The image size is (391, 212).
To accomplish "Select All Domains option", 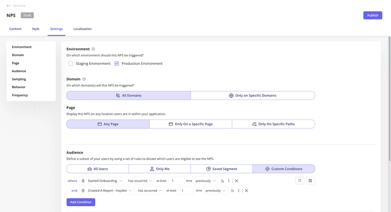I will [x=129, y=96].
